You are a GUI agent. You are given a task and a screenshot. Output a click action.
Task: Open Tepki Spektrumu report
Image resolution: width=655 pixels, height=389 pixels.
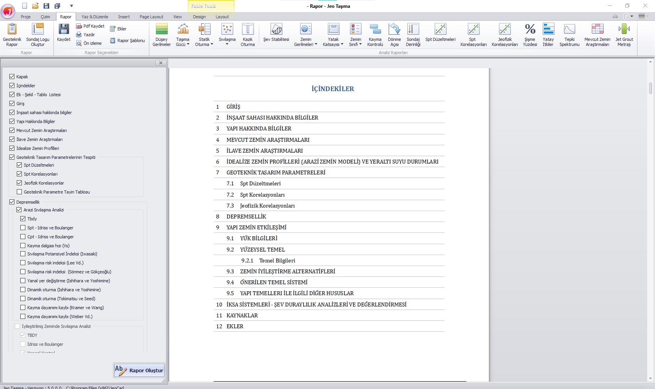click(569, 35)
